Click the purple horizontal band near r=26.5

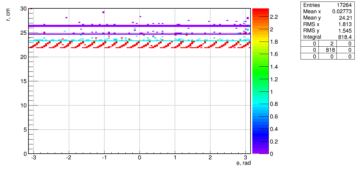(x=139, y=26)
